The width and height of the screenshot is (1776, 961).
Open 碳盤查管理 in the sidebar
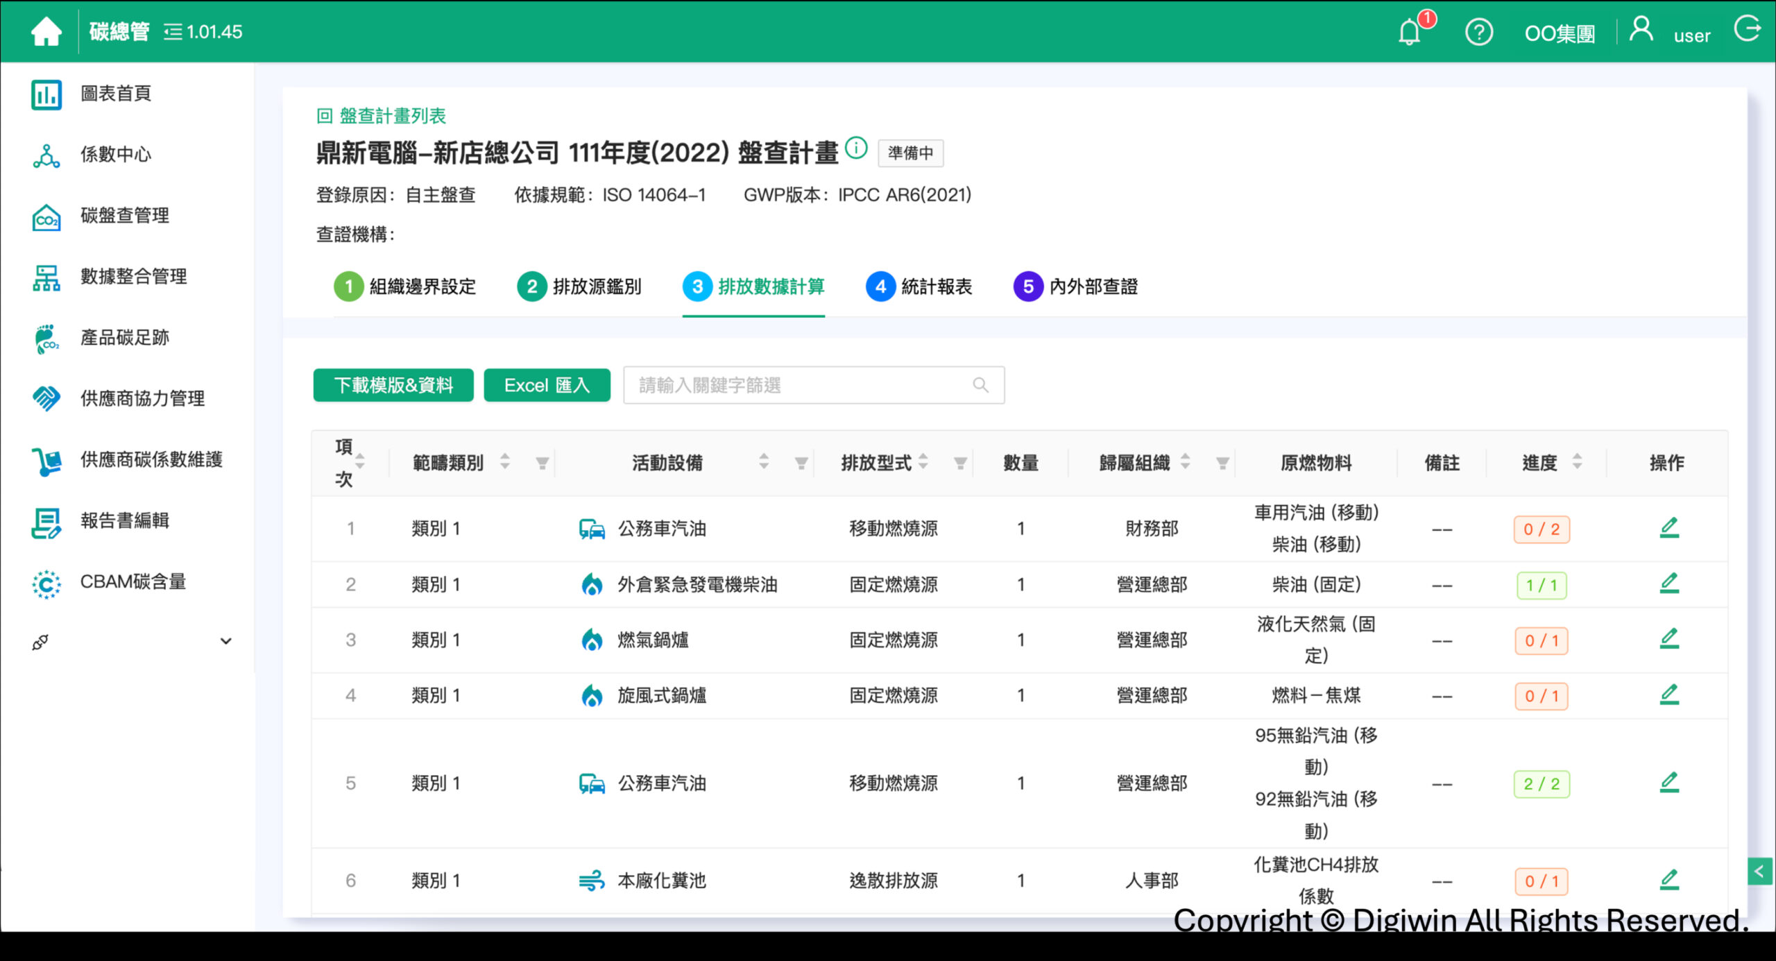125,216
